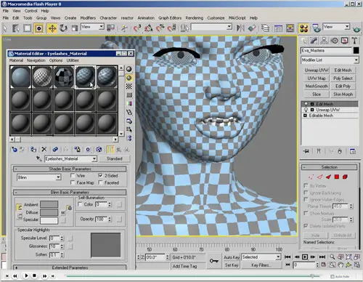
Task: Click Sample Type sphere icon in Material Editor
Action: 129,69
